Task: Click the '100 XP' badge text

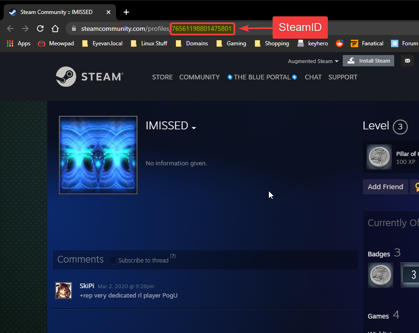Action: [405, 162]
